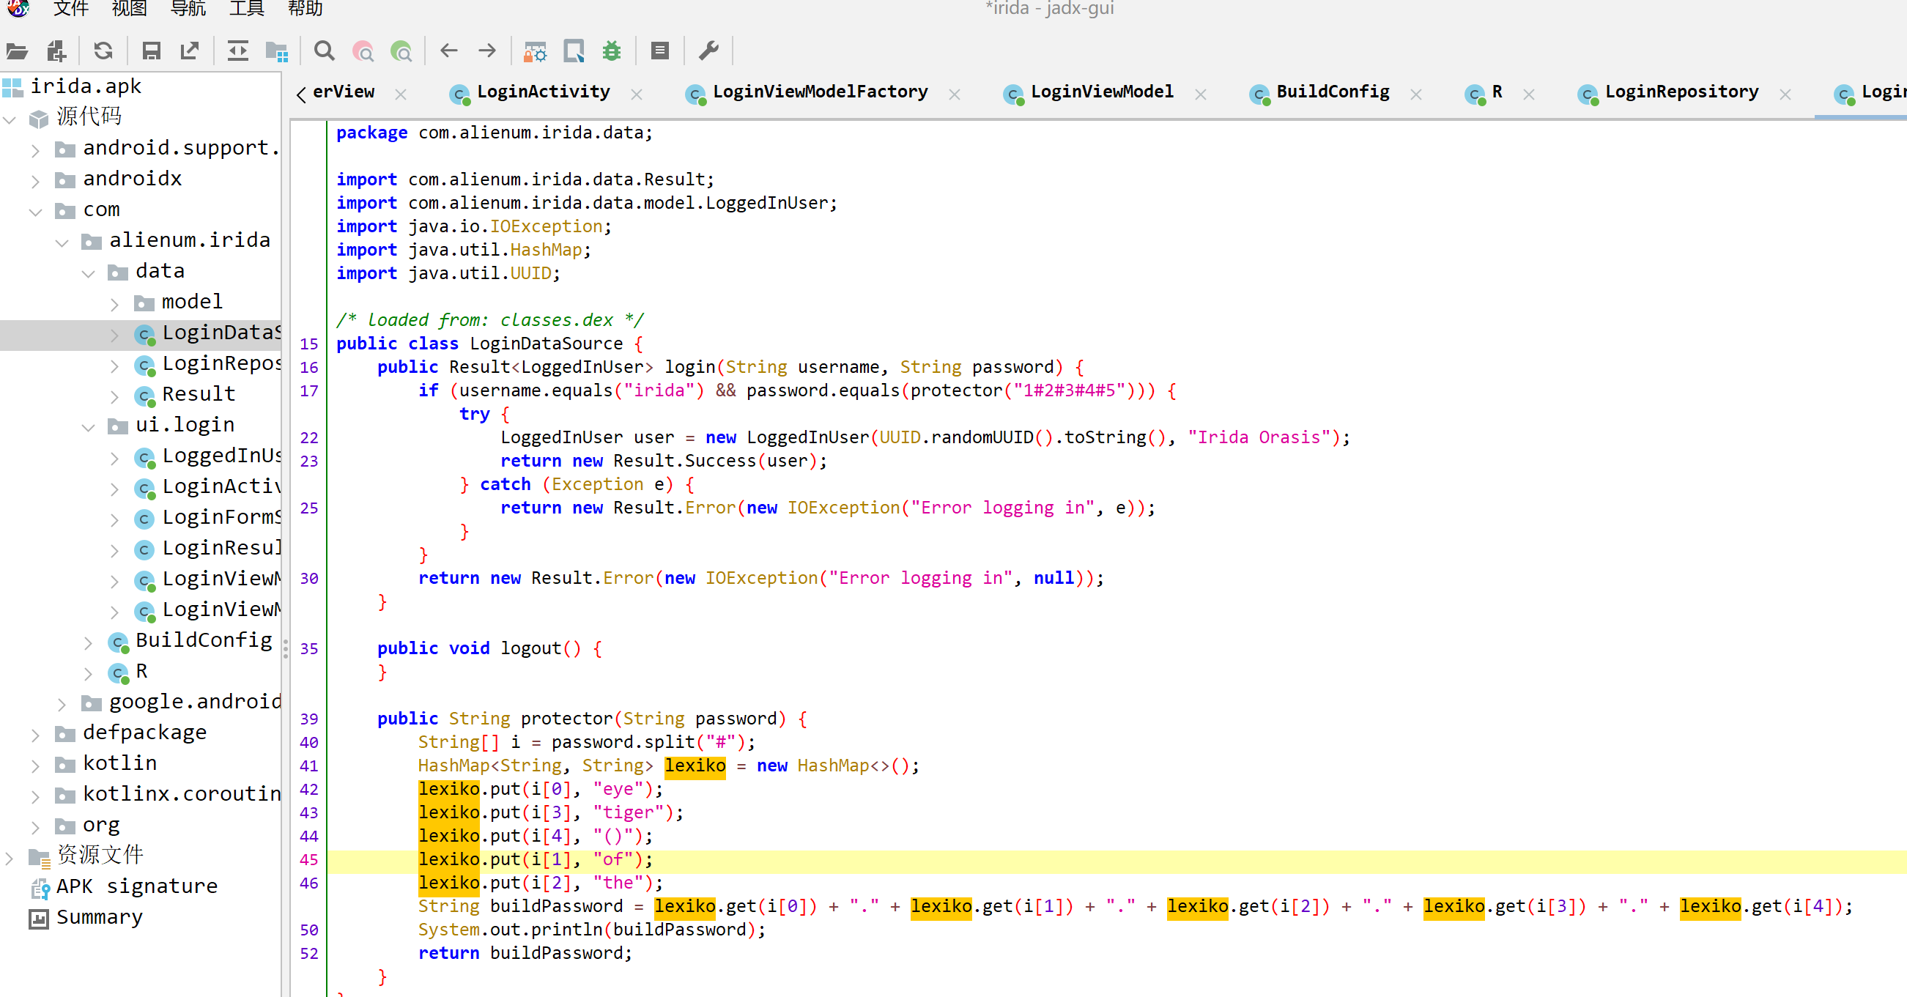This screenshot has width=1907, height=997.
Task: Close the BuildConfig tab
Action: tap(1415, 94)
